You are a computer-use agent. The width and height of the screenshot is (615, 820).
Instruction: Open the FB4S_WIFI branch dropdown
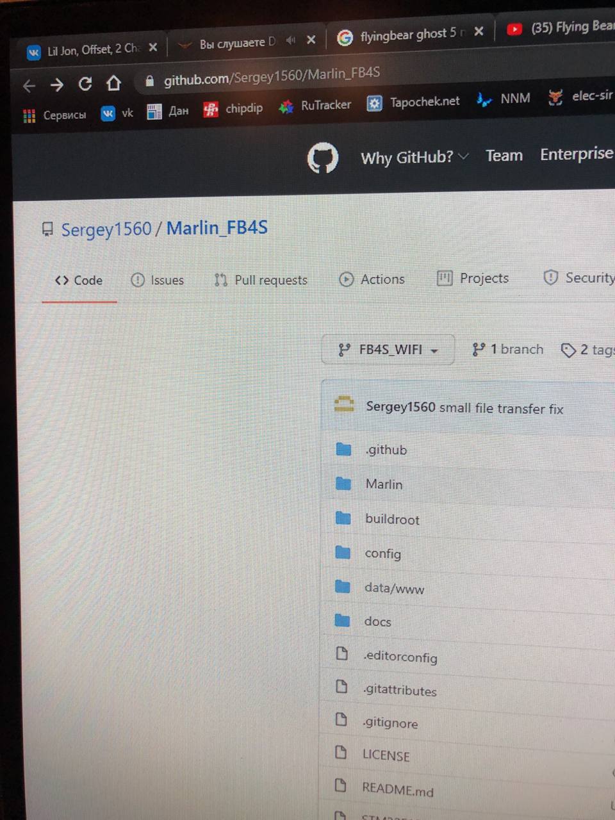coord(388,350)
